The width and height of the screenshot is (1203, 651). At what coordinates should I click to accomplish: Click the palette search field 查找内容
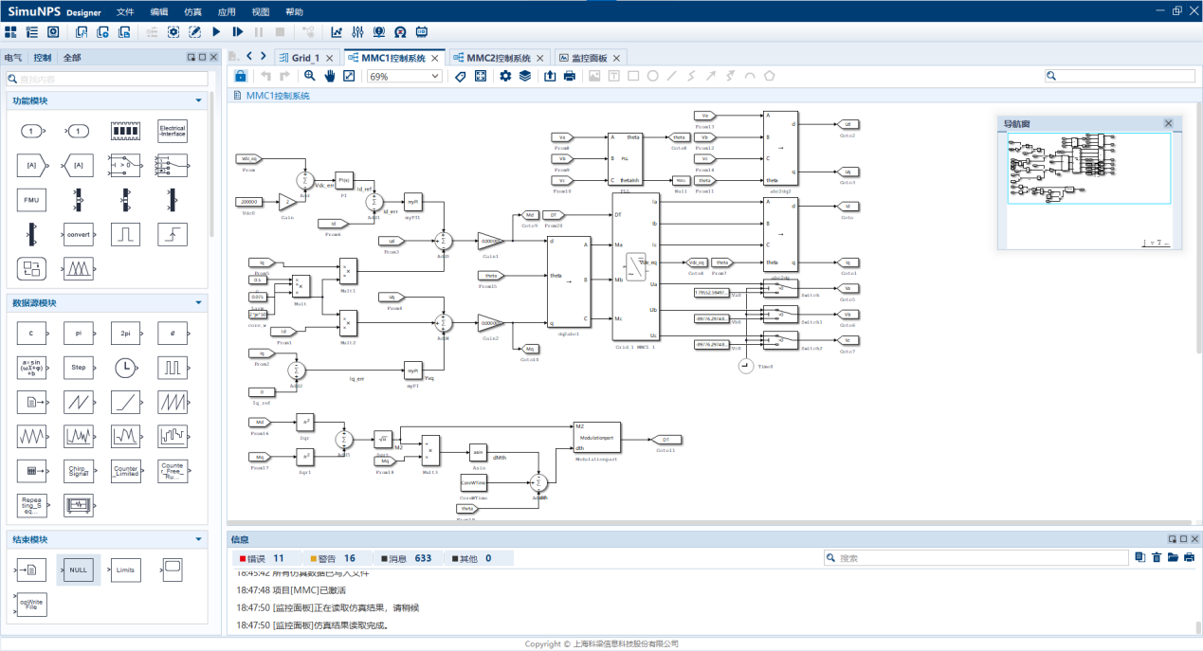[x=106, y=79]
